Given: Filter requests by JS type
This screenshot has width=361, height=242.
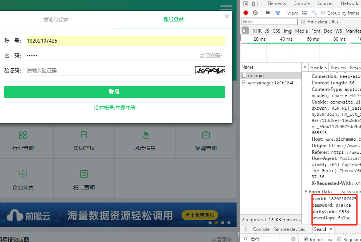Looking at the screenshot, I should [x=267, y=31].
